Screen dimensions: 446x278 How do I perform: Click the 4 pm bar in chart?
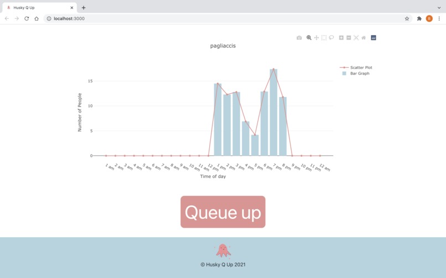[x=246, y=138]
